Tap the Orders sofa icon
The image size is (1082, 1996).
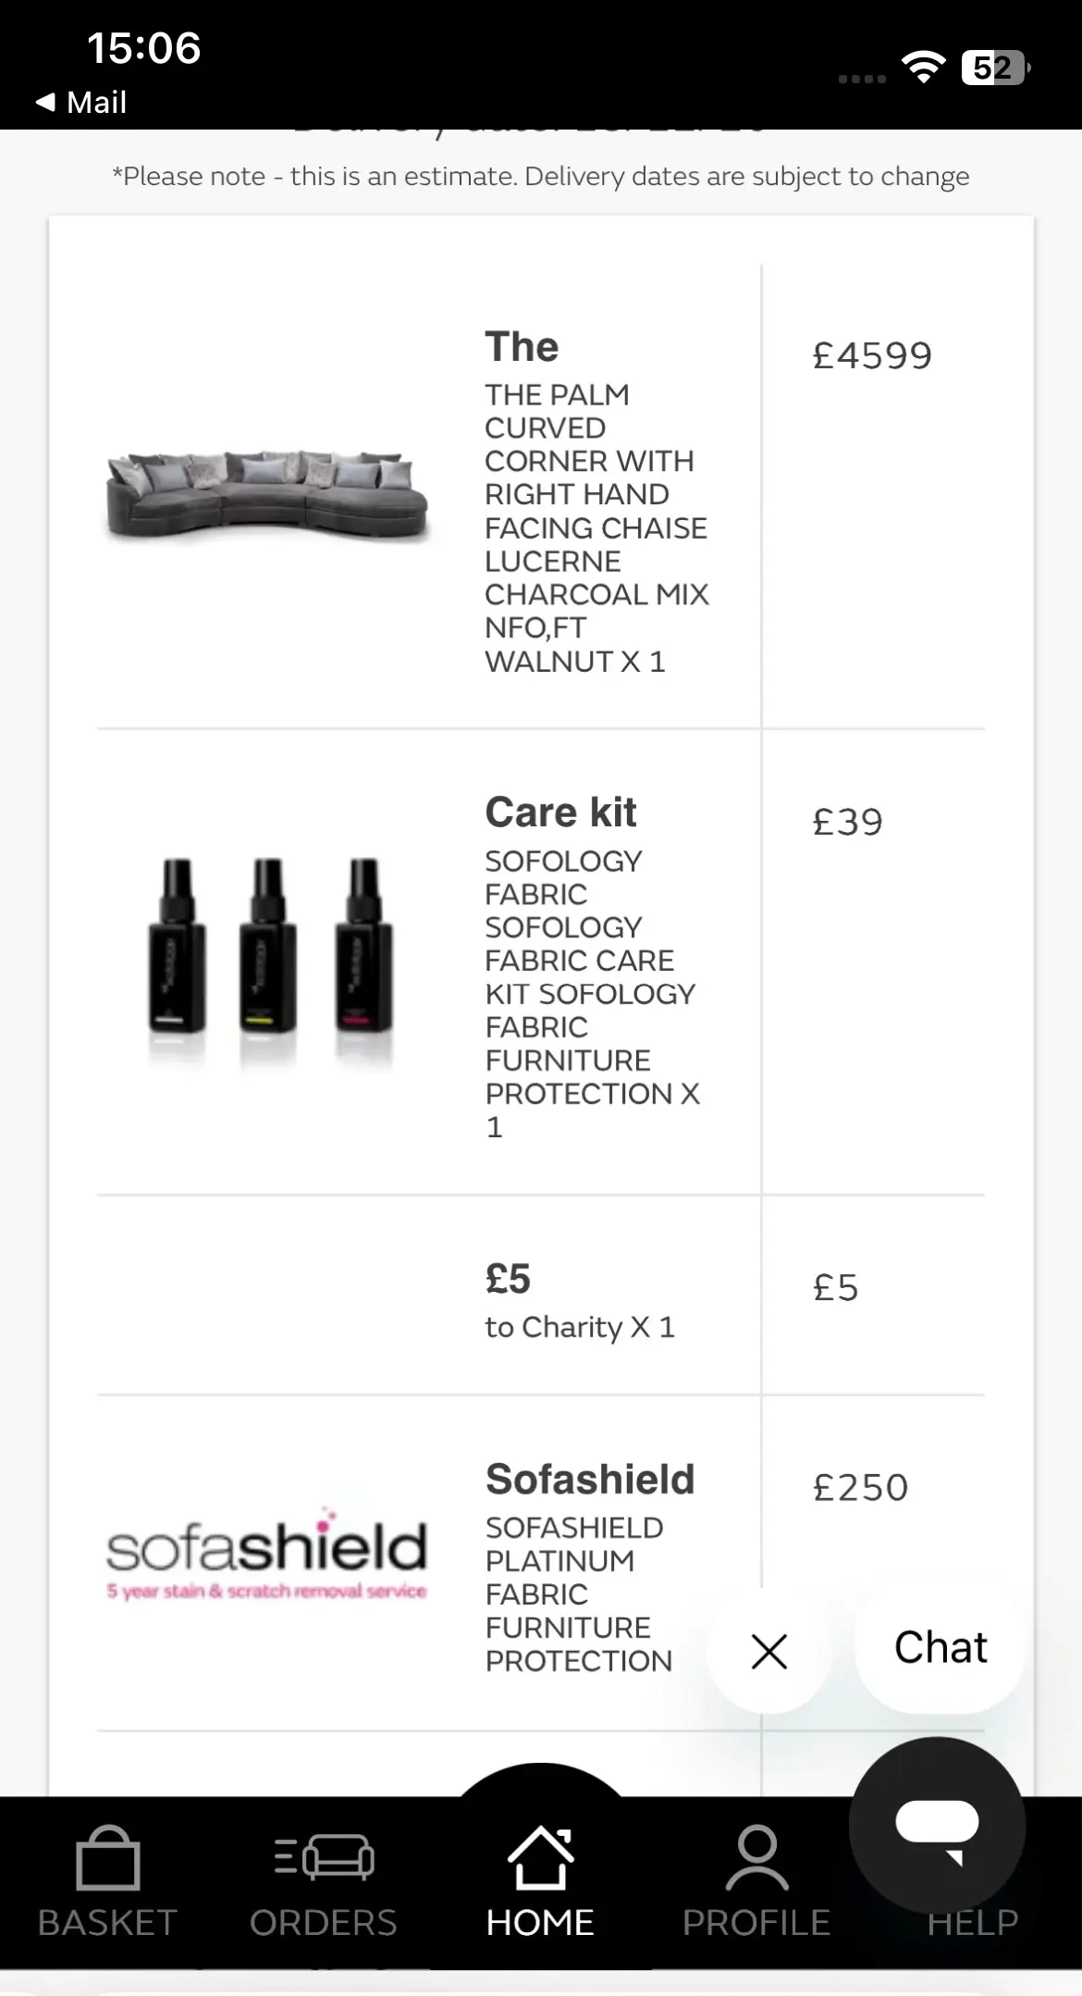pyautogui.click(x=324, y=1857)
